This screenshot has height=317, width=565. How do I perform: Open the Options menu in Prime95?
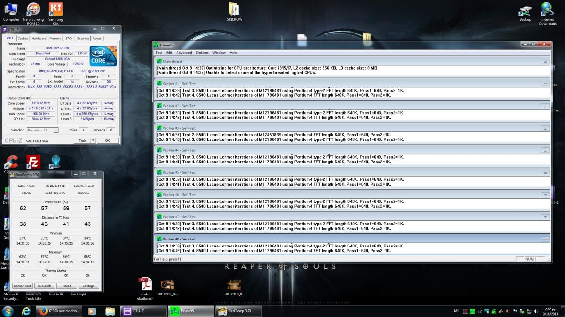[x=202, y=53]
